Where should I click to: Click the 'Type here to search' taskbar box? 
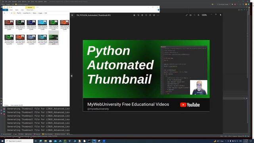tap(19, 141)
